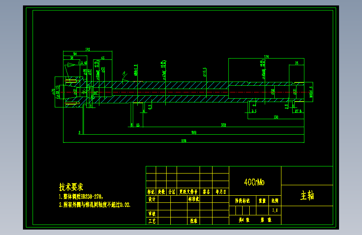Click the 标记 title block cell
This screenshot has height=235, width=362.
tap(151, 192)
